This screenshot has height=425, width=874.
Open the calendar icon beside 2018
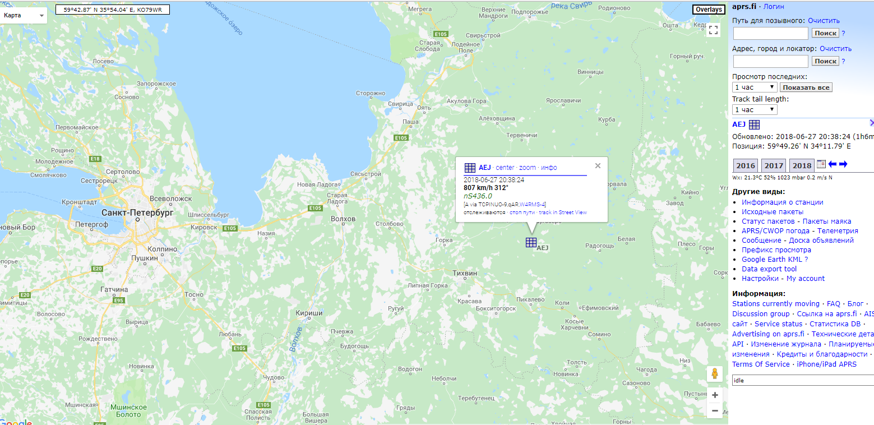821,164
